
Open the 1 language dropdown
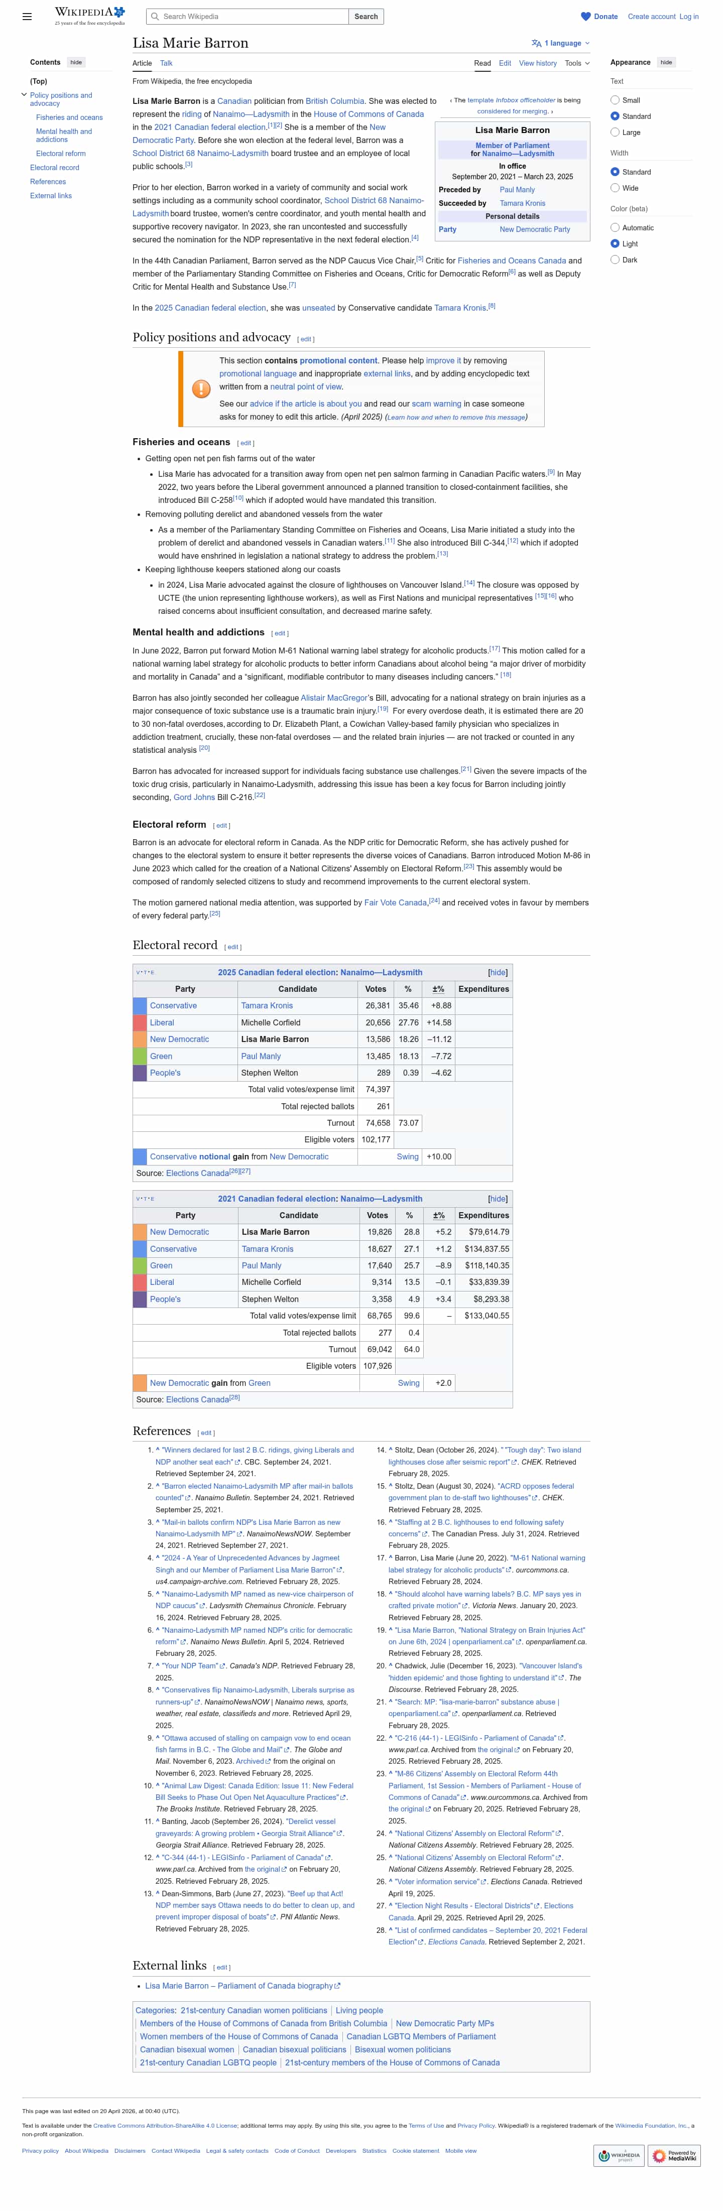(x=560, y=43)
